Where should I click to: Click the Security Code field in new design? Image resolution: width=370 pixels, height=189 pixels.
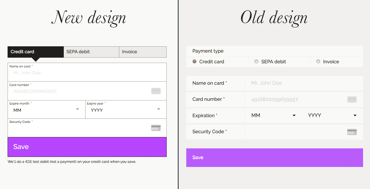coord(79,128)
